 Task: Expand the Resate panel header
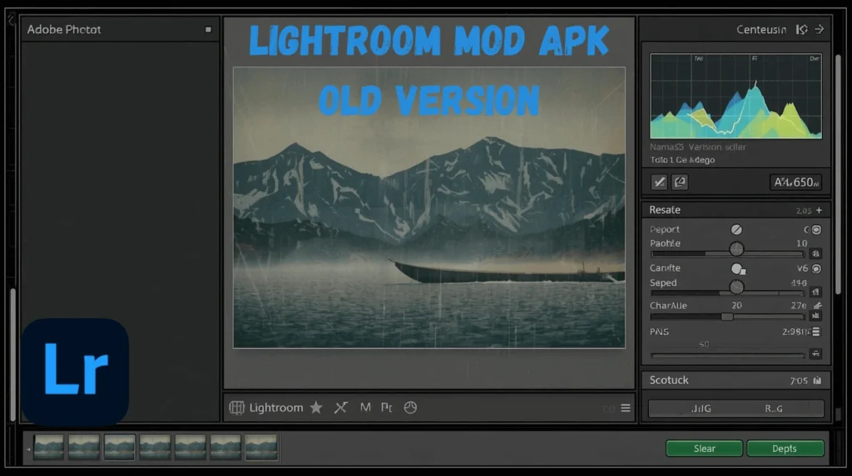tap(736, 210)
